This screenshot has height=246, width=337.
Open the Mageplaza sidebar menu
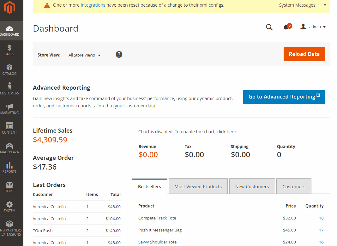pos(9,148)
